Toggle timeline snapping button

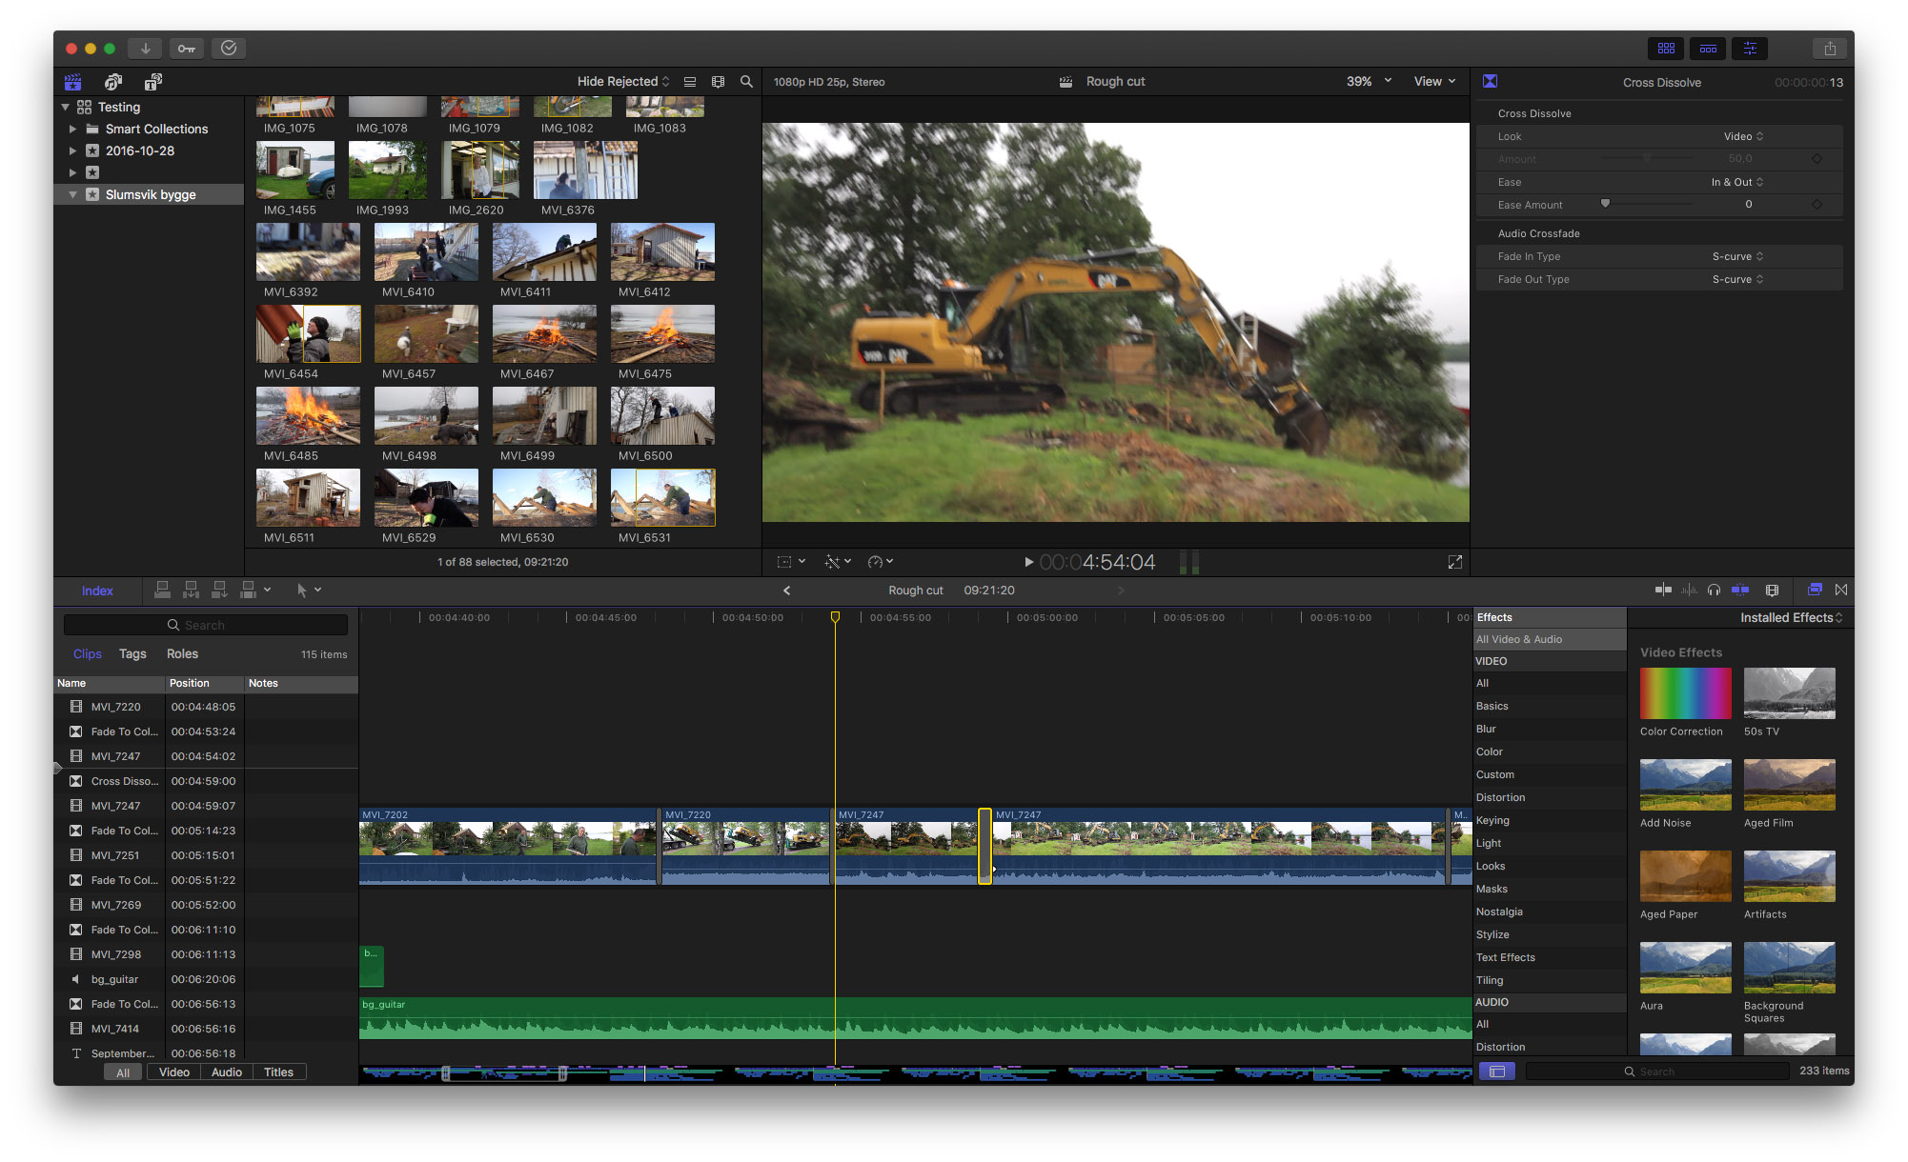[1740, 591]
